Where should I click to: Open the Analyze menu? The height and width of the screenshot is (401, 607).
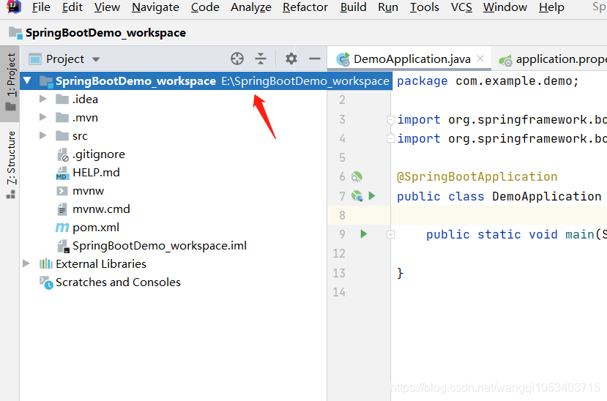(251, 7)
